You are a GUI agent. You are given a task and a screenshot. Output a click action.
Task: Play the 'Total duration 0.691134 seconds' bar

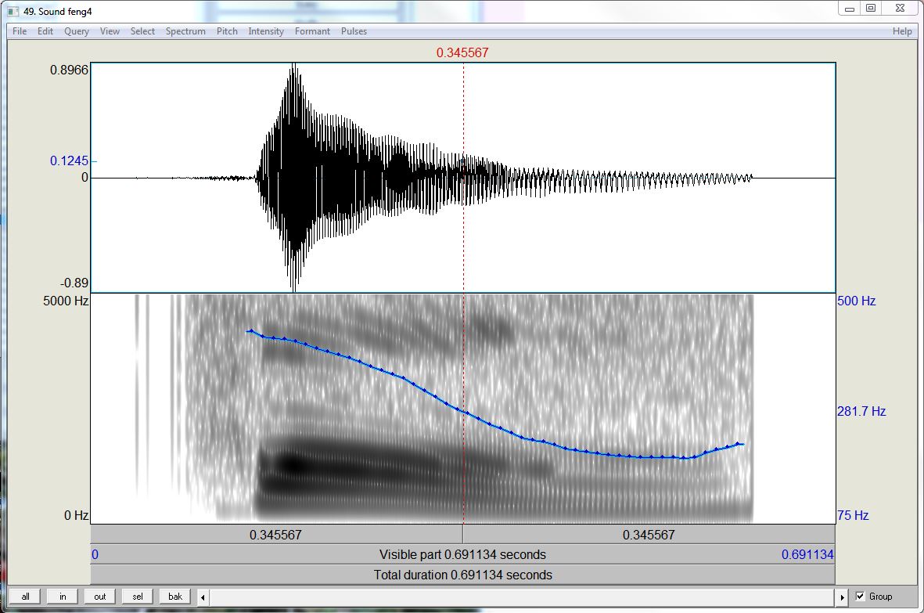tap(462, 575)
